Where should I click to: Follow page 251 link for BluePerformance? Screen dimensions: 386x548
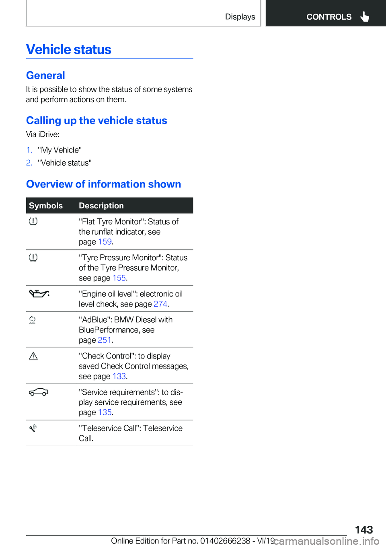(105, 340)
